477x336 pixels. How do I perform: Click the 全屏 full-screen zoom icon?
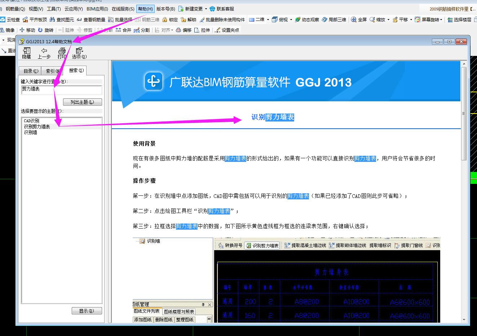(x=354, y=20)
